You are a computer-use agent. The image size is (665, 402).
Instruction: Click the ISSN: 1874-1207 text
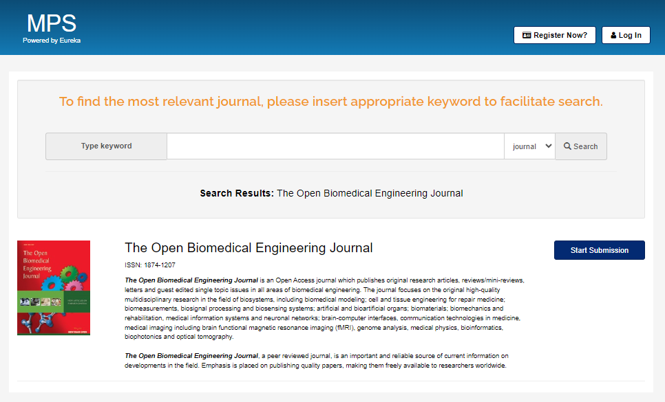pyautogui.click(x=149, y=265)
